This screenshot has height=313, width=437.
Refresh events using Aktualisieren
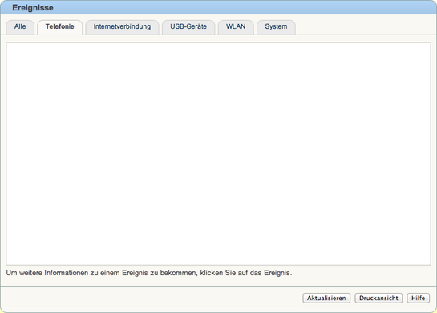click(x=326, y=298)
